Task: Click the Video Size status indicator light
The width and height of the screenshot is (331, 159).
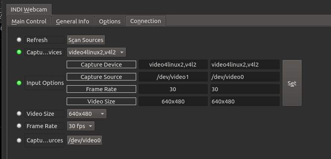Action: 19,114
